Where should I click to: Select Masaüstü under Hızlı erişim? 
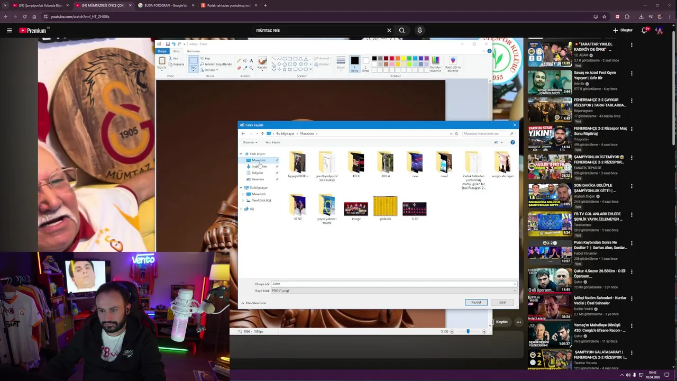pos(259,160)
